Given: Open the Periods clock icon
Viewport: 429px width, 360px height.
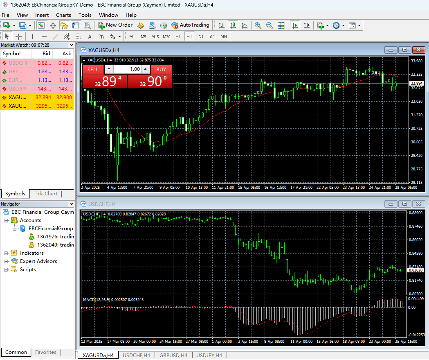Looking at the screenshot, I should (x=336, y=25).
